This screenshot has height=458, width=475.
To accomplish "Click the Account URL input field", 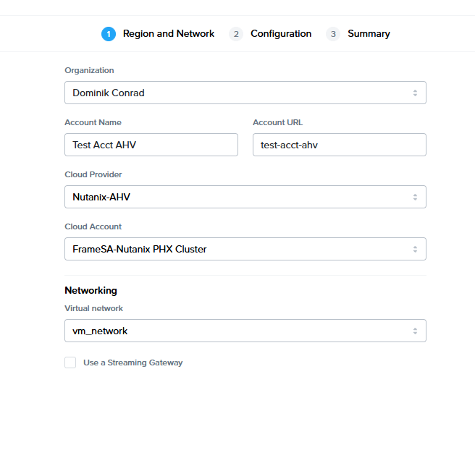I will [x=340, y=145].
